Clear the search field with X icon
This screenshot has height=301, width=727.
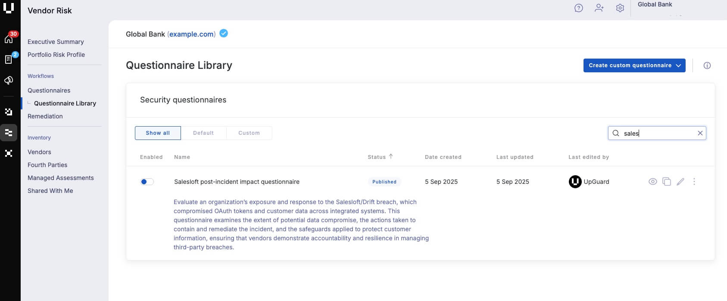pos(700,133)
